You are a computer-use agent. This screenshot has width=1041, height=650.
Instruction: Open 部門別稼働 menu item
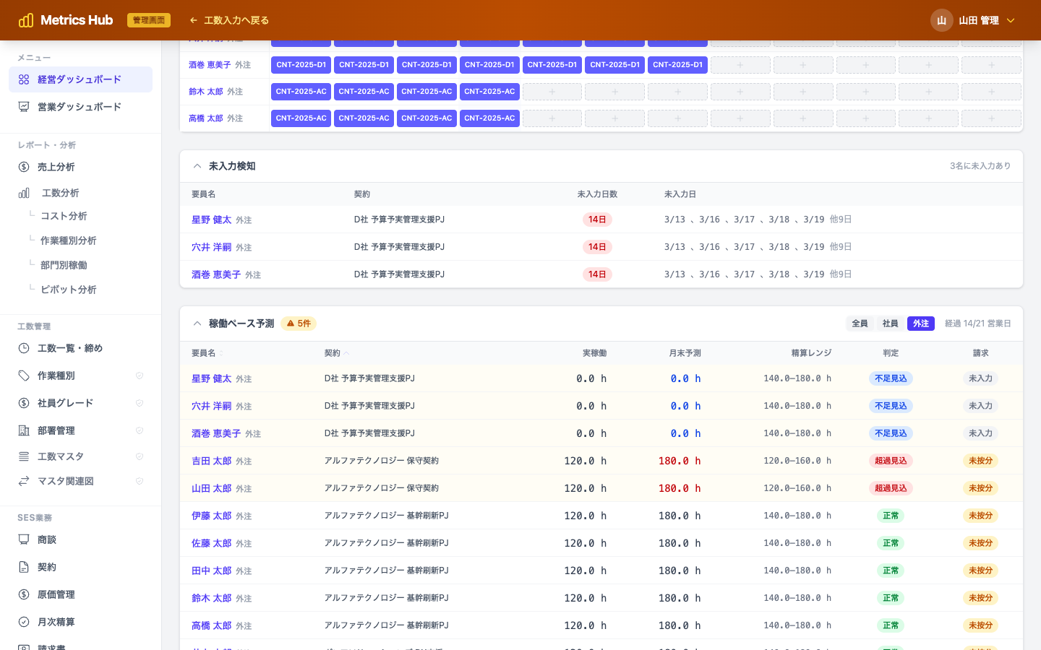click(x=64, y=265)
